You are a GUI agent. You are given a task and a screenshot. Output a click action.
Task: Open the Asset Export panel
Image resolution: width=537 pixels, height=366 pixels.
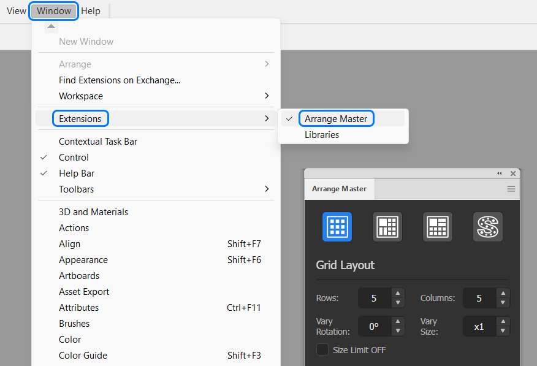[156, 292]
